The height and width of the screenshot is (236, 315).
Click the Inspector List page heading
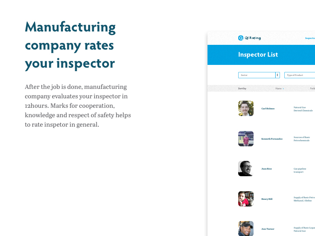tap(258, 55)
